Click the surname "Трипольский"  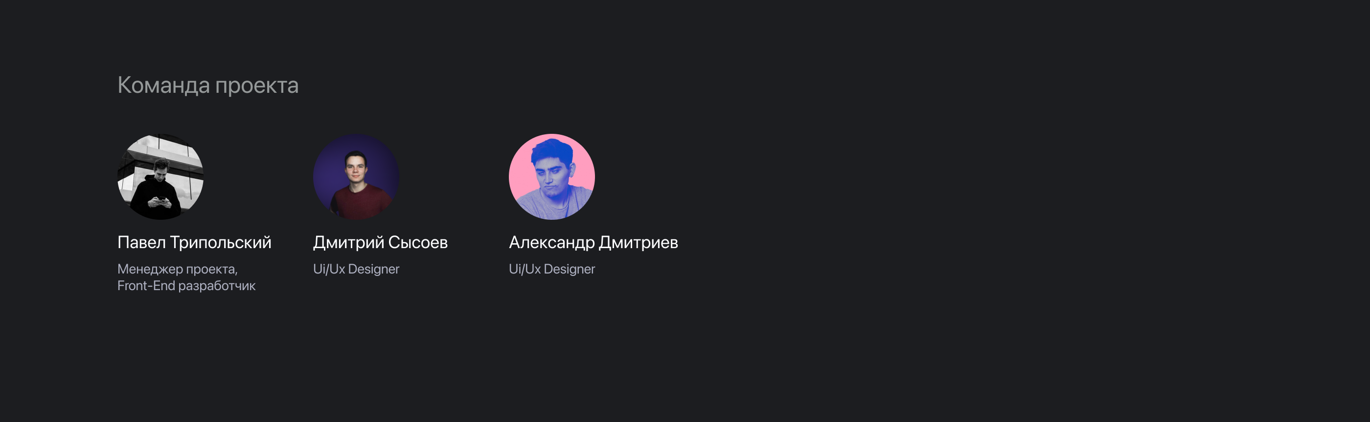[x=221, y=243]
